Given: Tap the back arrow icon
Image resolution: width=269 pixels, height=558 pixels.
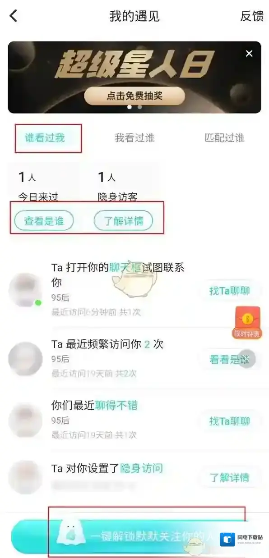Looking at the screenshot, I should tap(14, 16).
